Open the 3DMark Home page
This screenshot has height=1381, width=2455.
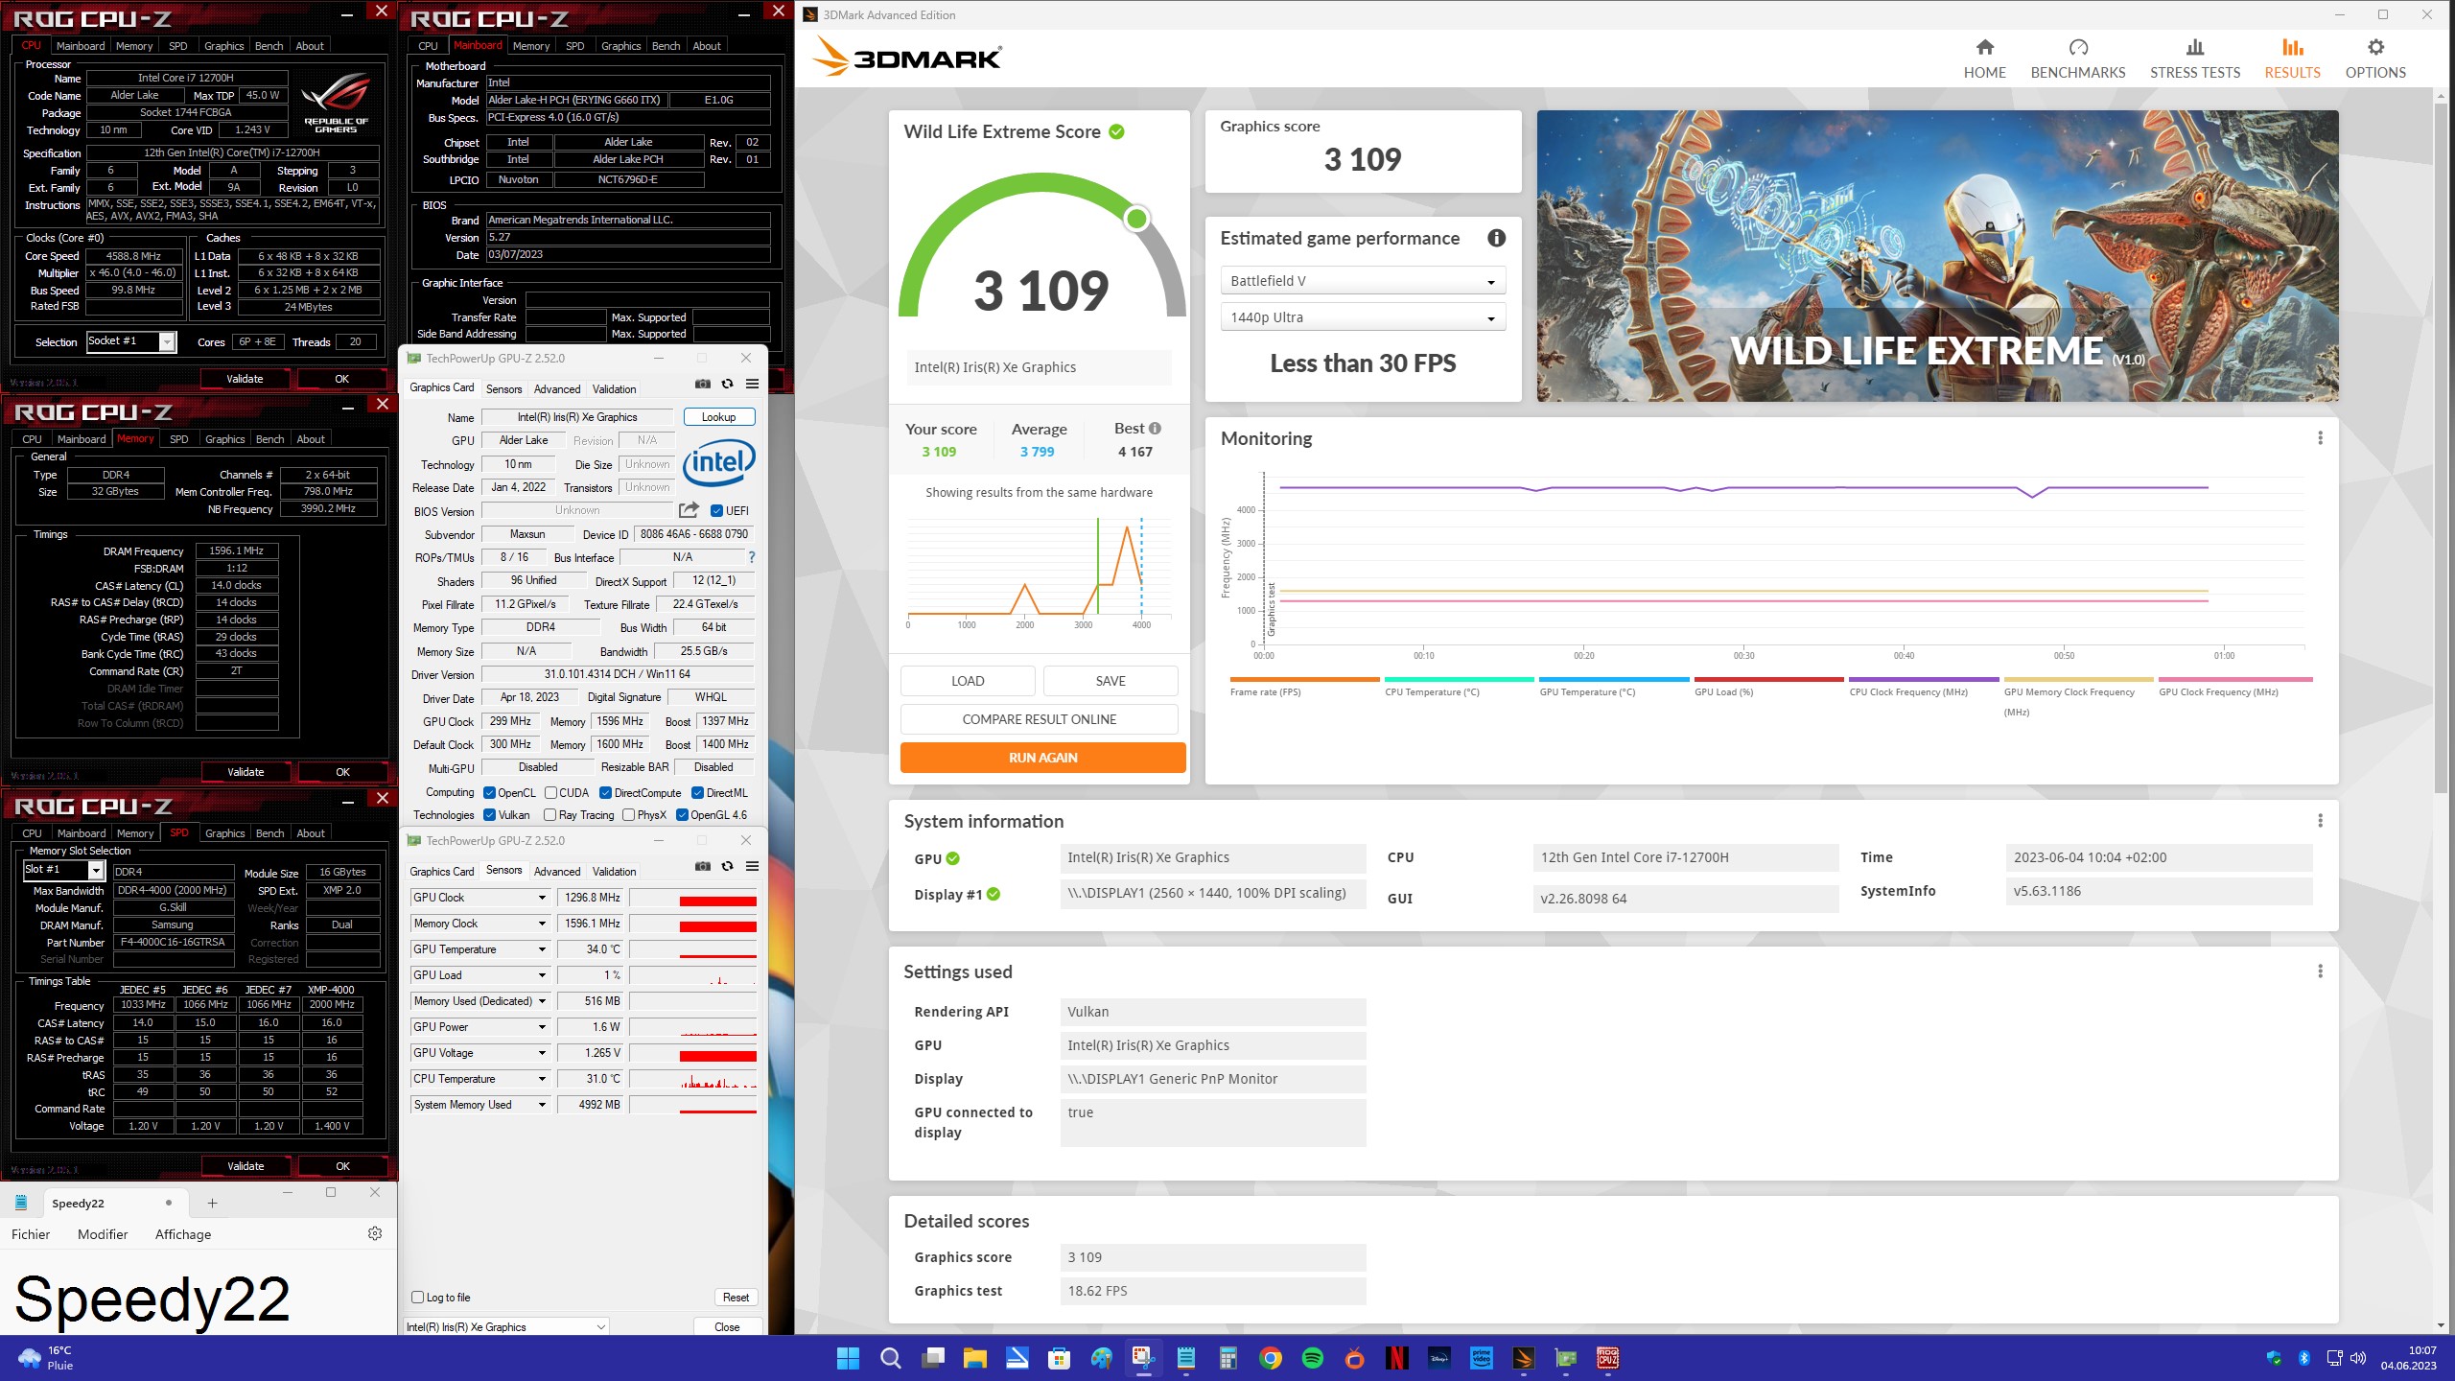pyautogui.click(x=1984, y=59)
